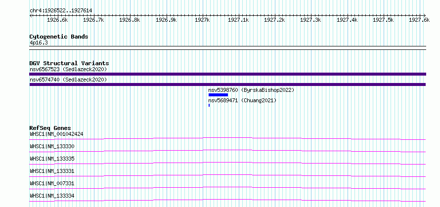Click the small blue mark for nsv5689471

(209, 105)
